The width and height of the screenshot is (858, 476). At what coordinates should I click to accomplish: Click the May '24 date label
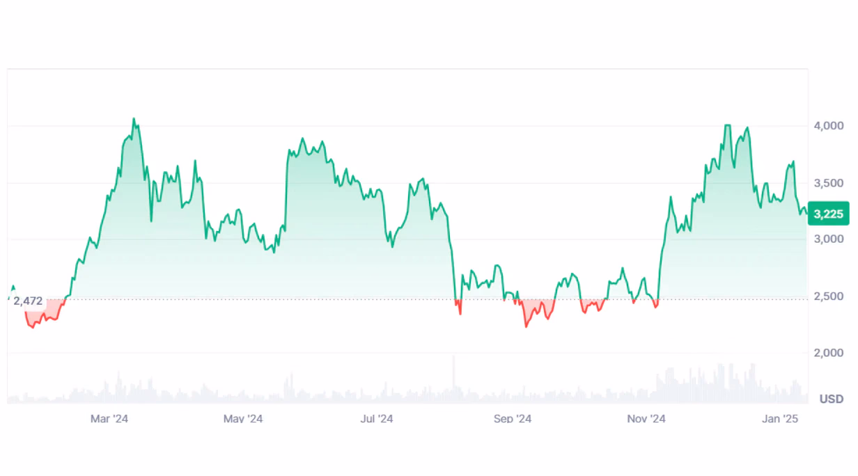click(243, 419)
